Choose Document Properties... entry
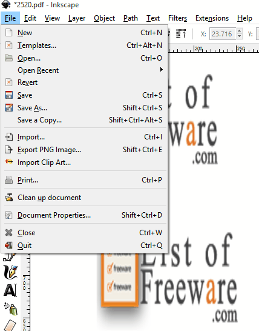Viewport: 259px width, 331px height. (85, 215)
